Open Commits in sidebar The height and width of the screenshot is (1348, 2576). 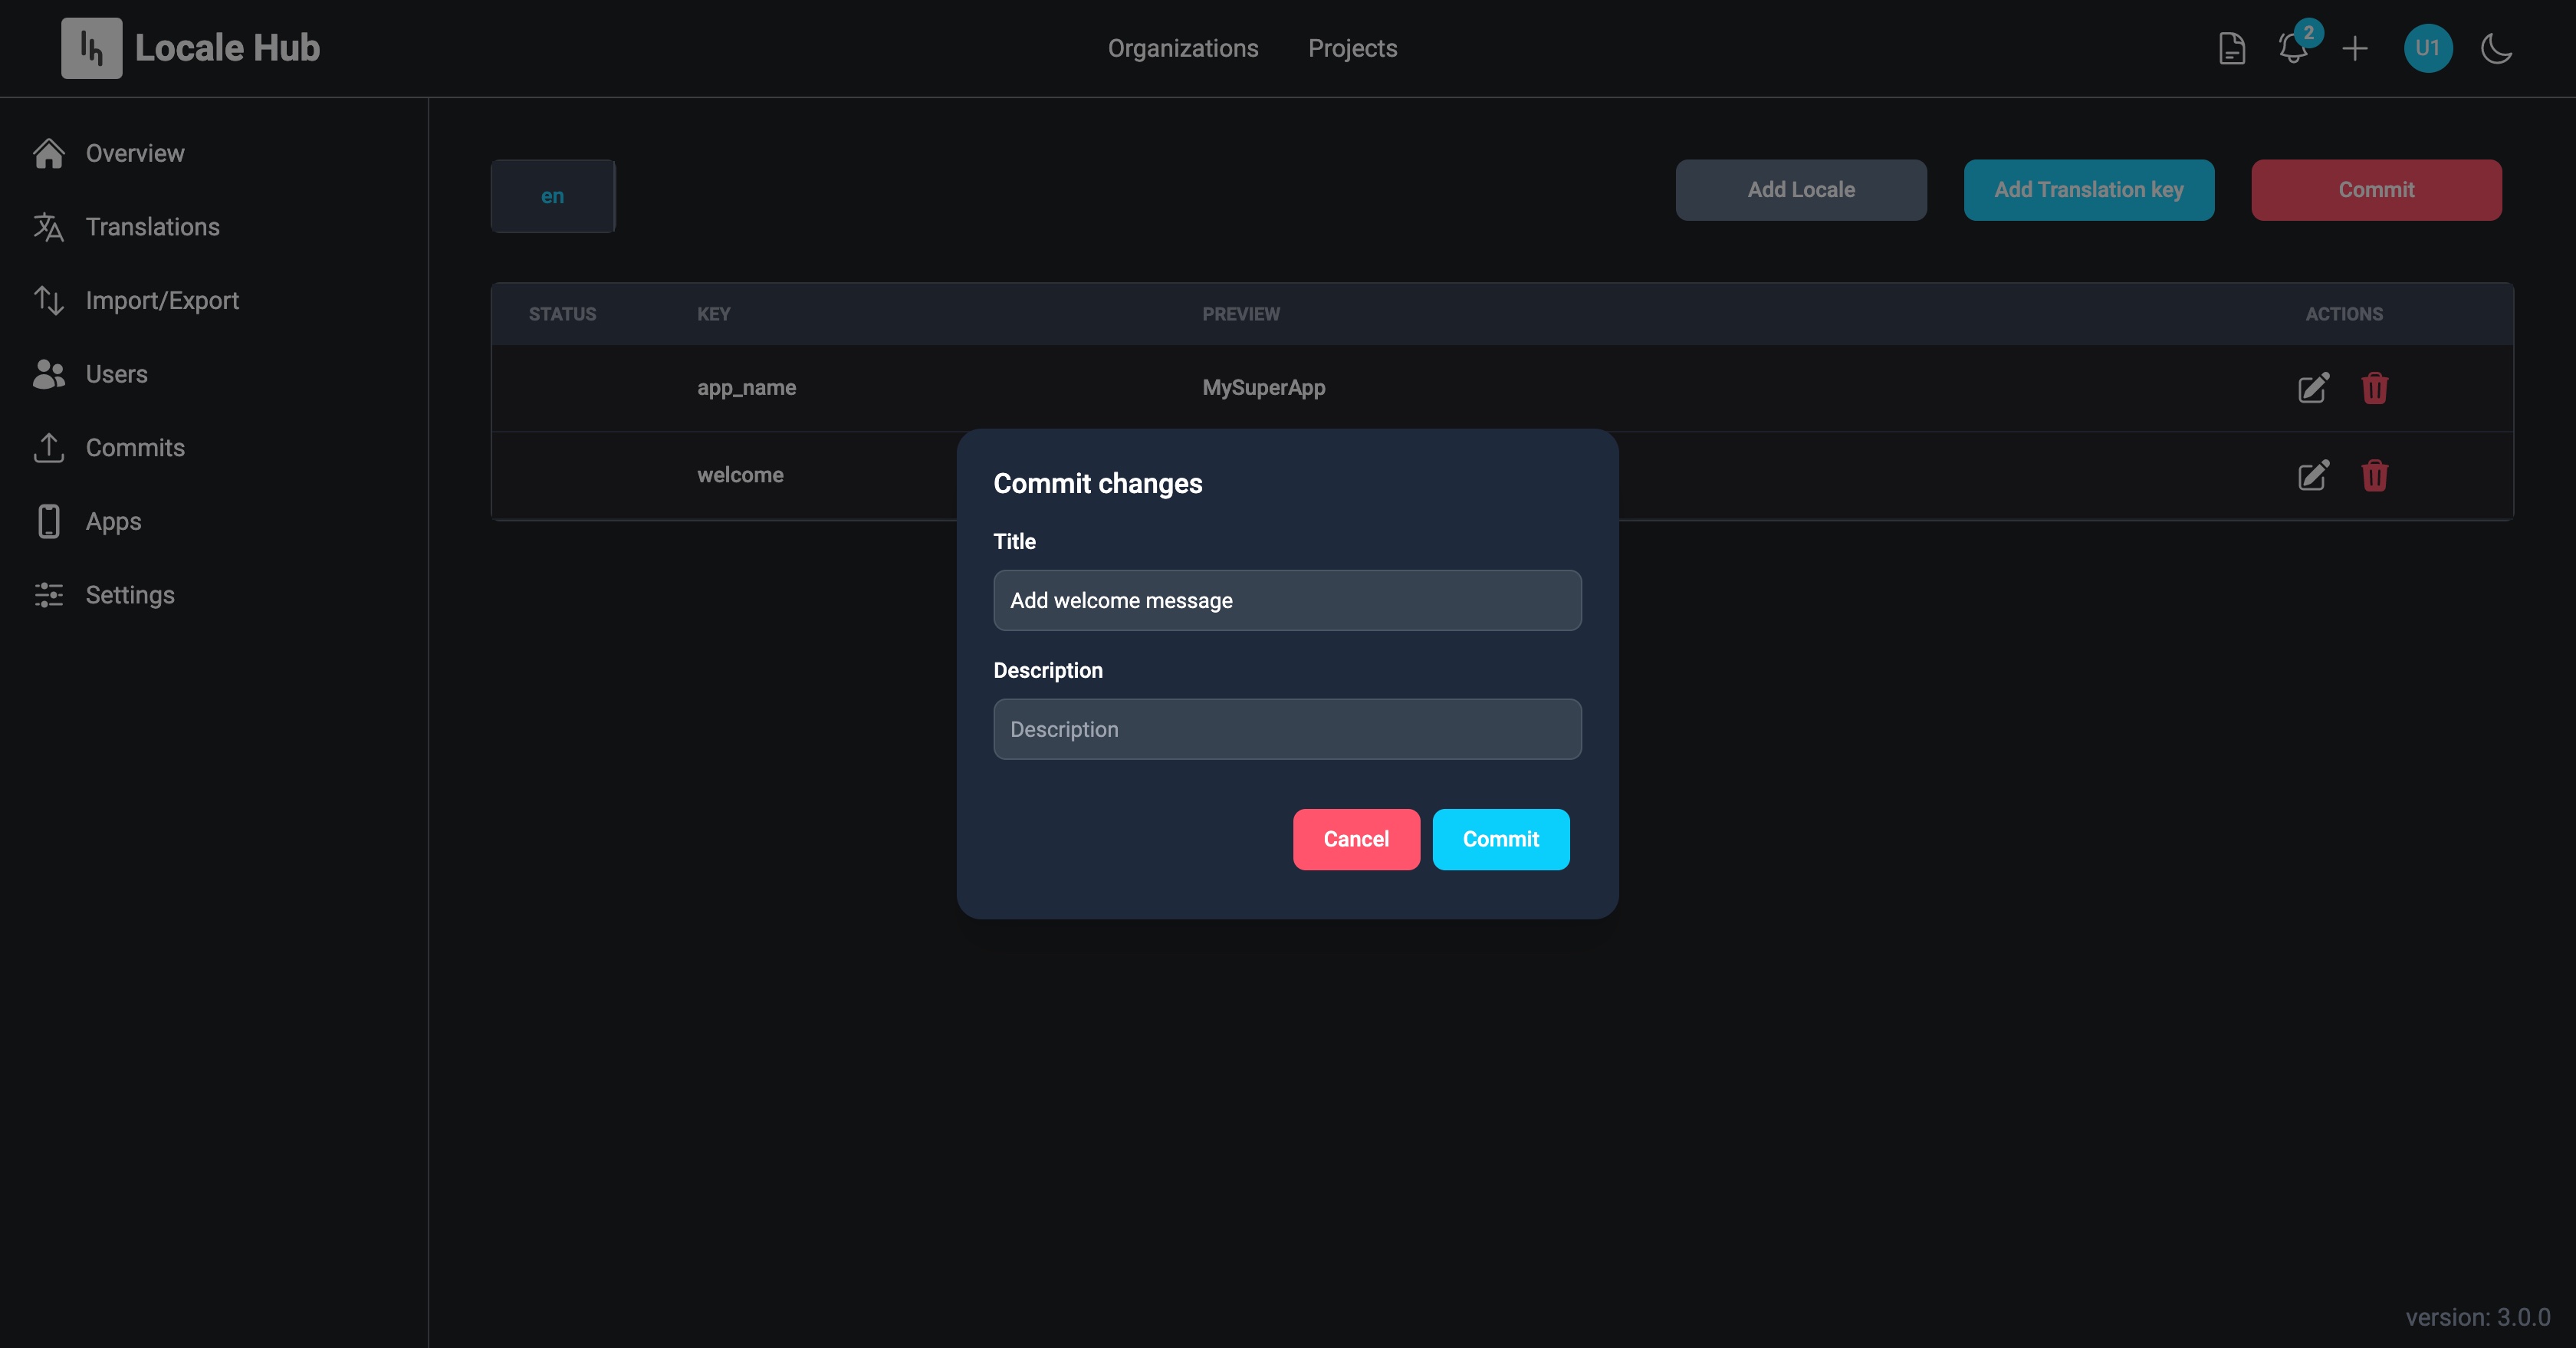pyautogui.click(x=109, y=448)
